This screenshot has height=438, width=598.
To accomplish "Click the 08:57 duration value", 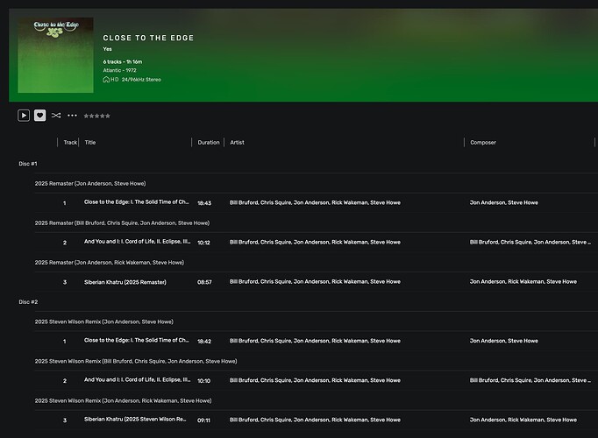I will (204, 282).
